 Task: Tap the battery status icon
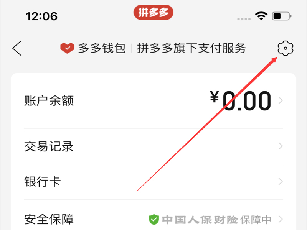282,16
